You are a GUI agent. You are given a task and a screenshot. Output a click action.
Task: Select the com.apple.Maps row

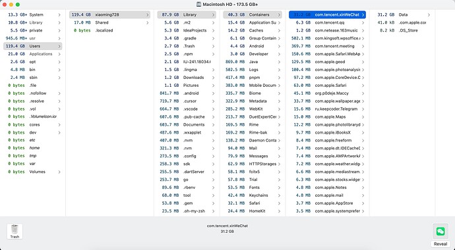point(327,117)
